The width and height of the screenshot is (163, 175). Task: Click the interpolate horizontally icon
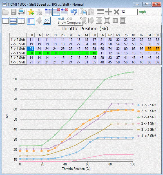tap(115, 21)
